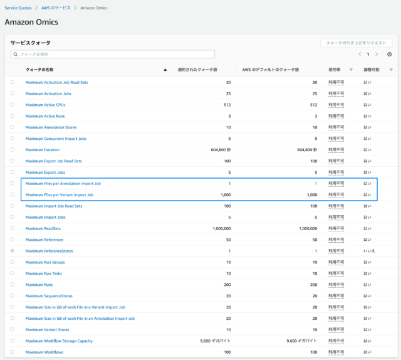This screenshot has height=360, width=401.
Task: Click applied value 9,600 ギガバイト
Action: 216,341
